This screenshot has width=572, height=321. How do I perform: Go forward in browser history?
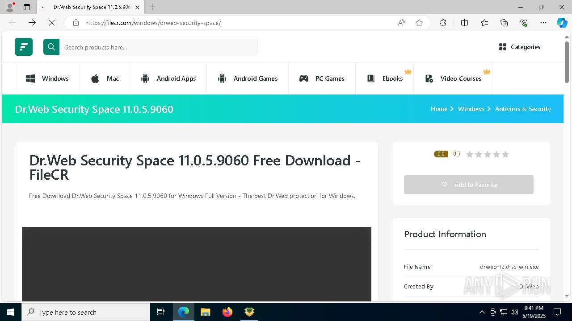(32, 23)
